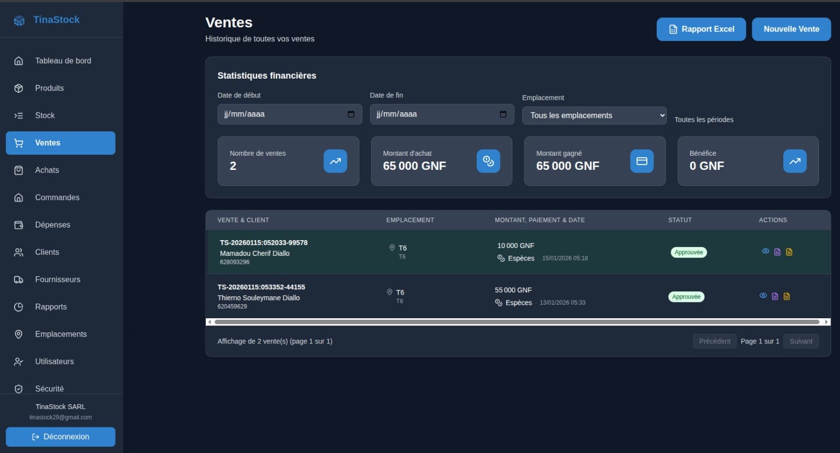Open the Dépenses section
Viewport: 840px width, 453px height.
pyautogui.click(x=60, y=225)
